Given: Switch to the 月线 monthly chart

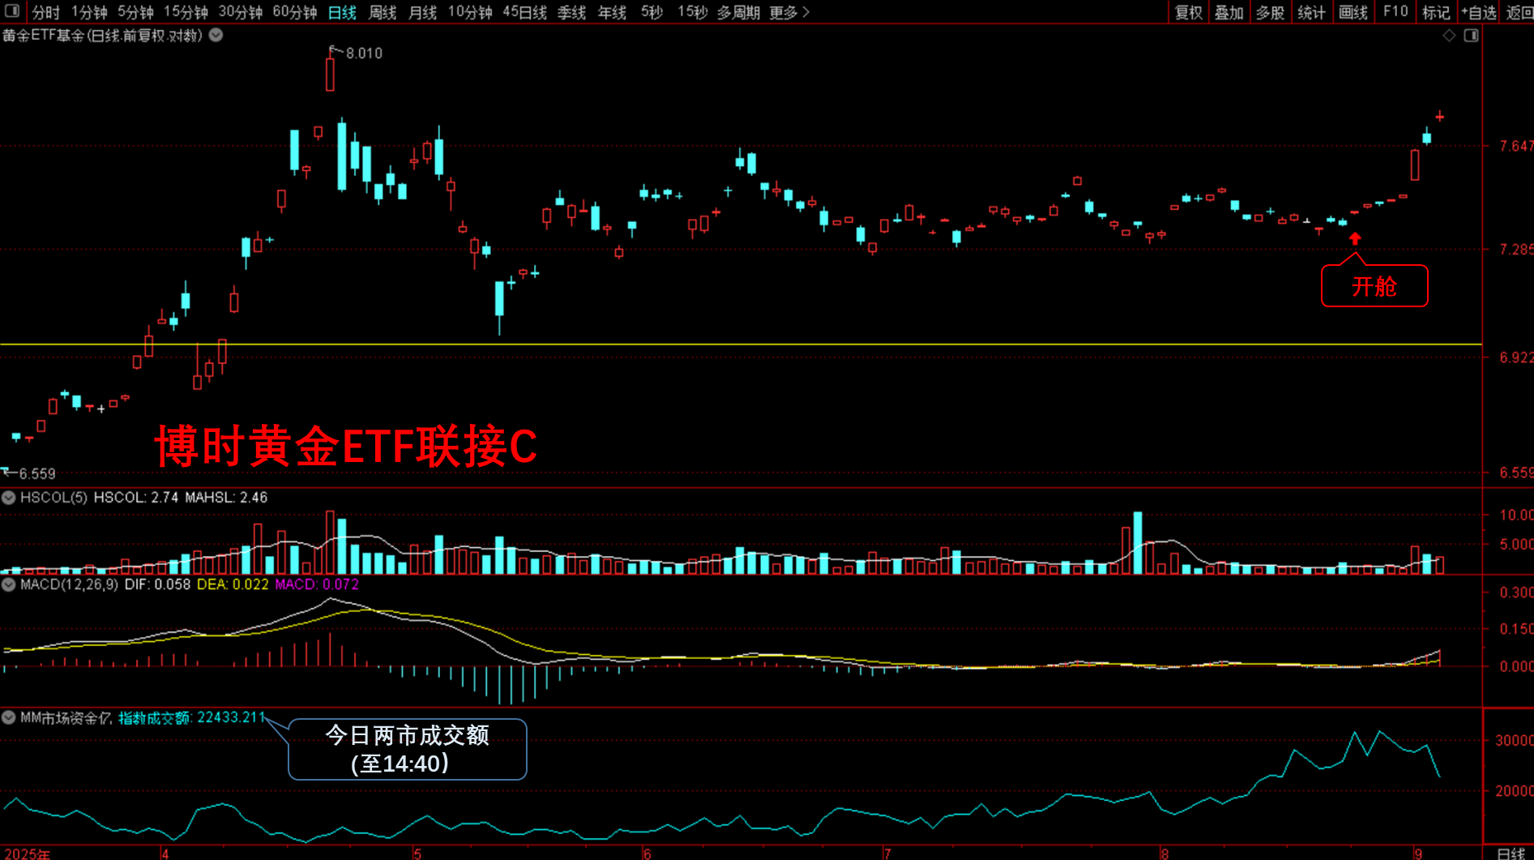Looking at the screenshot, I should [422, 12].
